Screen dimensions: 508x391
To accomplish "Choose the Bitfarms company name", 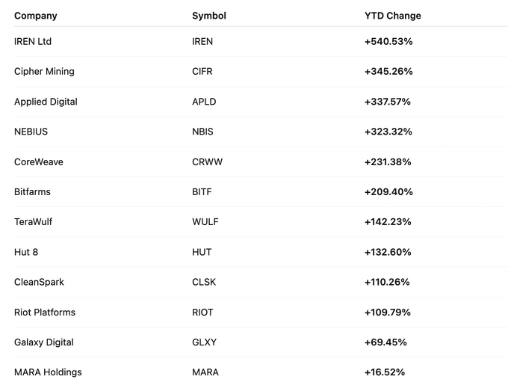I will tap(32, 192).
